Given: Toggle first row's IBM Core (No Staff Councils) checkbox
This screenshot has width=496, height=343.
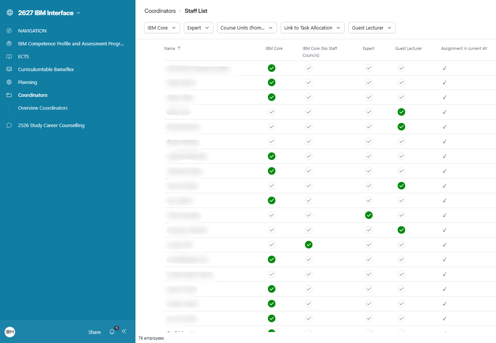Looking at the screenshot, I should [309, 68].
